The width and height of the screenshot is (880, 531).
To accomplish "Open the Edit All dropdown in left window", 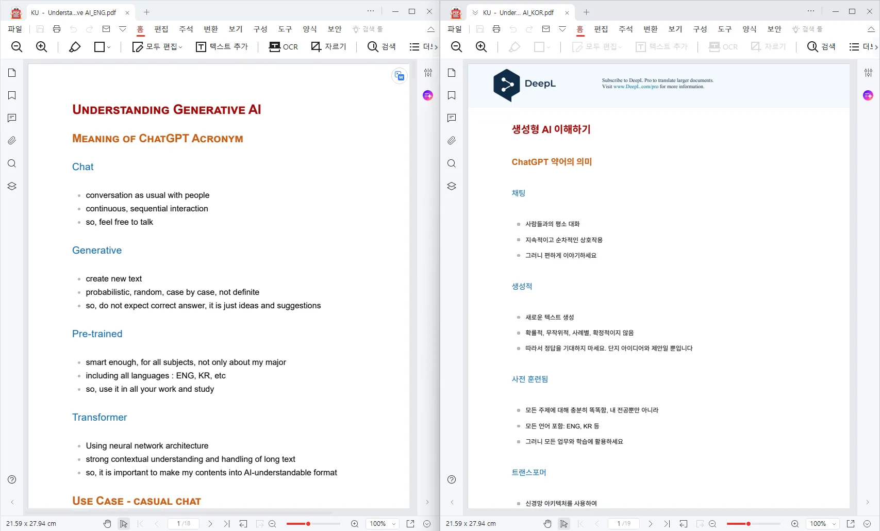I will pos(157,47).
